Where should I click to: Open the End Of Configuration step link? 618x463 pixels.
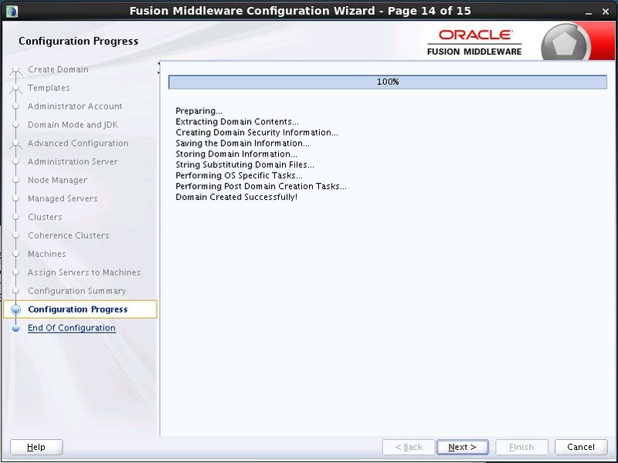coord(72,328)
